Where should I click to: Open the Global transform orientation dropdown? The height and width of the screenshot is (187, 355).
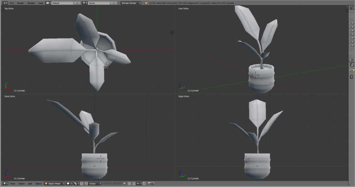[x=94, y=183]
